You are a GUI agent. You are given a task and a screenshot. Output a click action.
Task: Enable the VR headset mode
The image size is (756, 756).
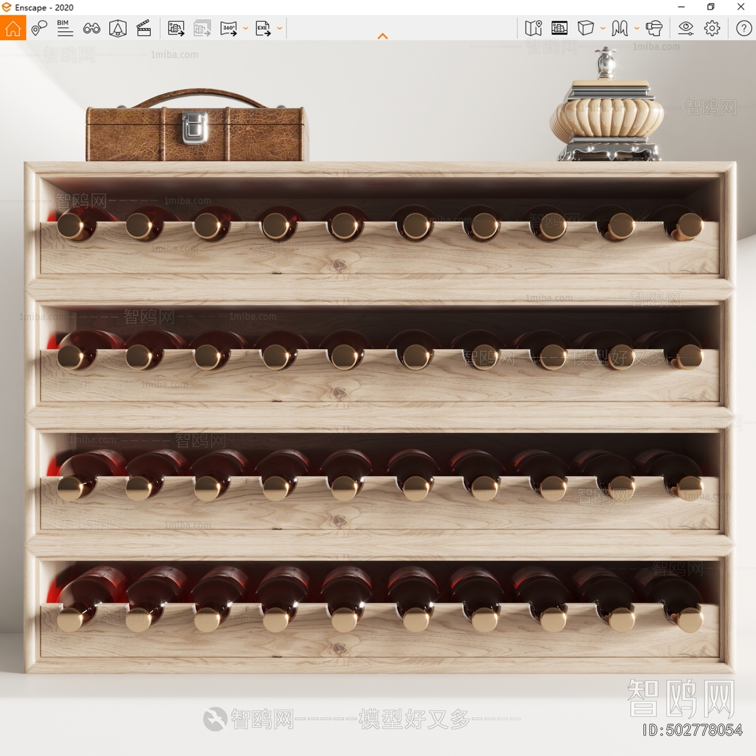pos(654,28)
